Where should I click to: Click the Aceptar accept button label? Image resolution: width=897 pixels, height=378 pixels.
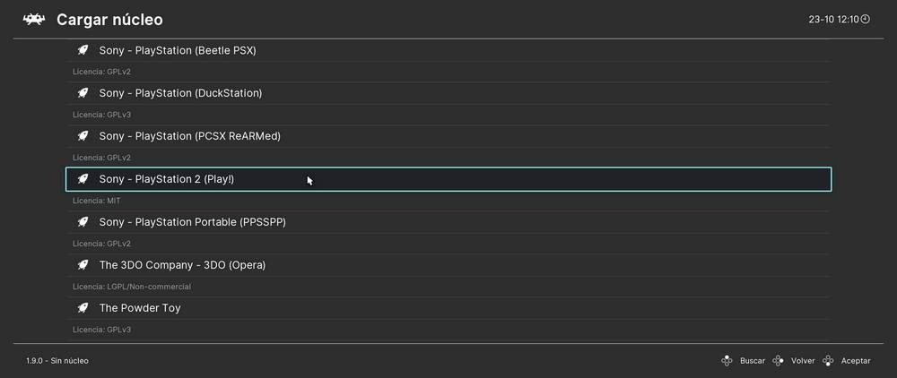point(856,361)
